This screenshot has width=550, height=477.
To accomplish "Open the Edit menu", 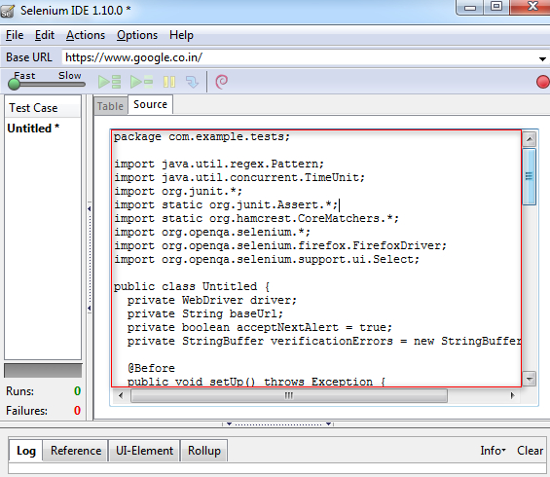I will point(45,35).
